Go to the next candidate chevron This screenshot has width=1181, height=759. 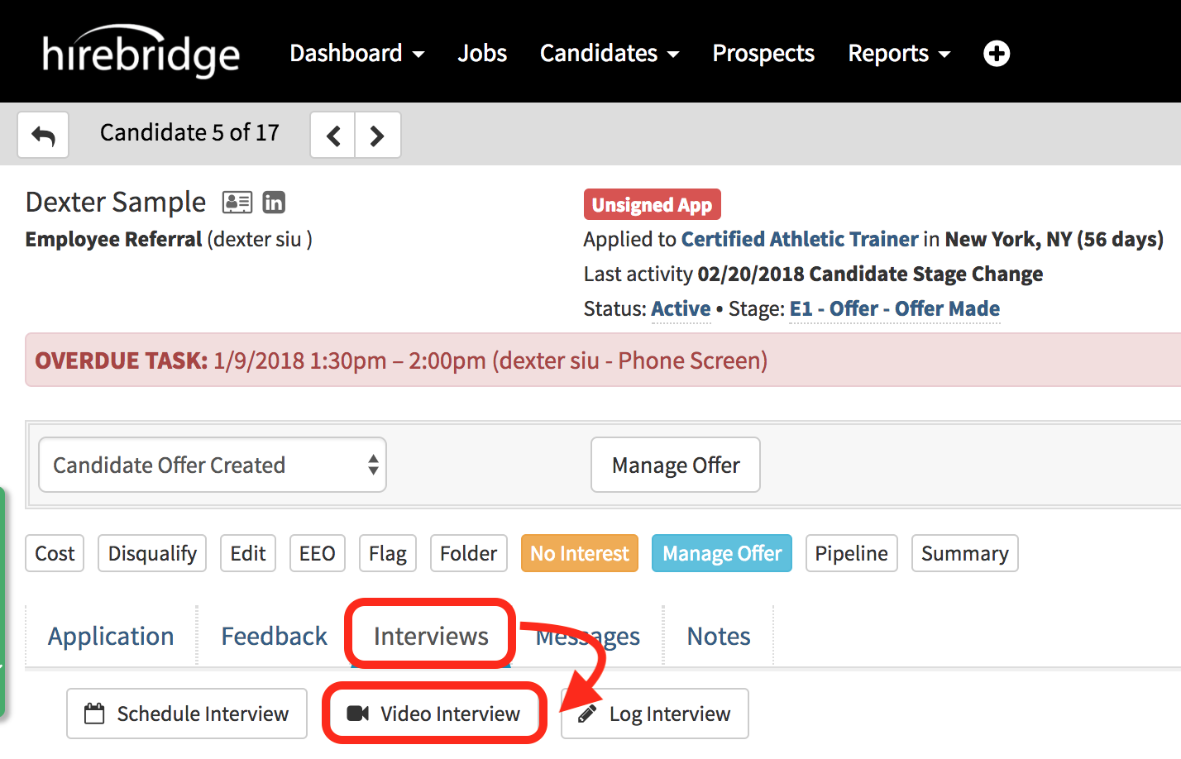[377, 134]
